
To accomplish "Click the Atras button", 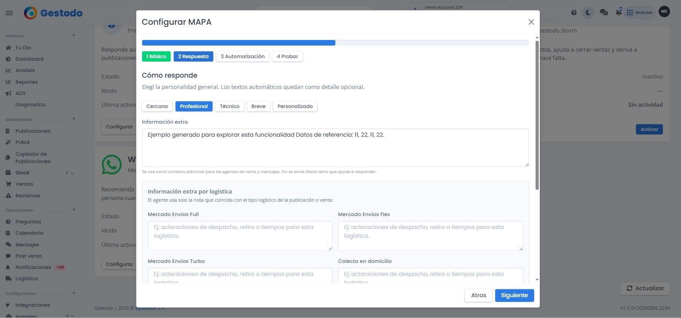I will point(479,295).
